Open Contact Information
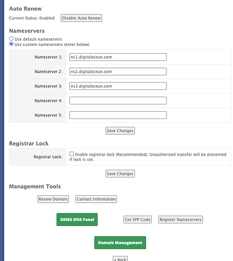The height and width of the screenshot is (261, 233). 96,199
